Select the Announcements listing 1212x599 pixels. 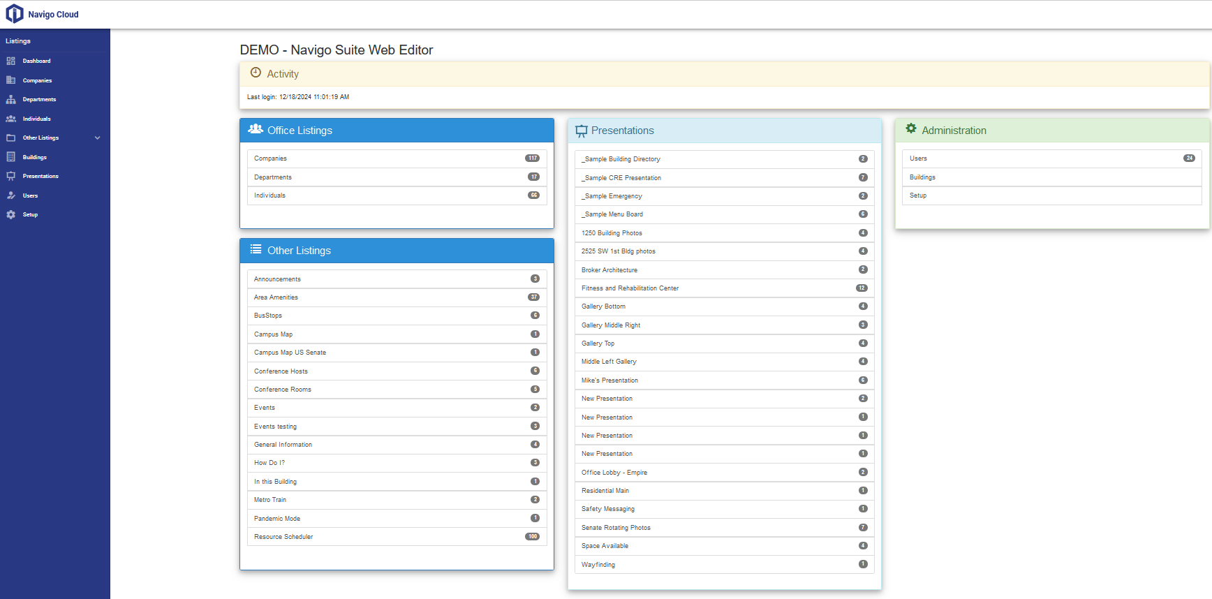[397, 279]
